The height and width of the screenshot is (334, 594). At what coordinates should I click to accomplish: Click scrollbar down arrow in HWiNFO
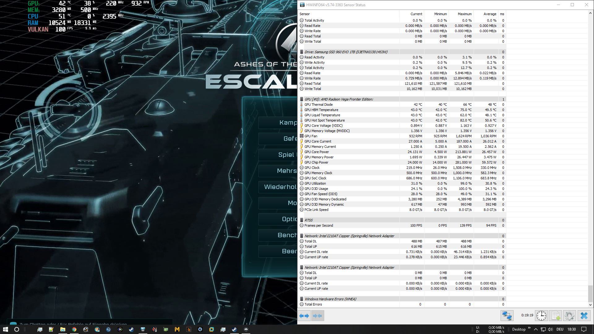click(x=590, y=305)
